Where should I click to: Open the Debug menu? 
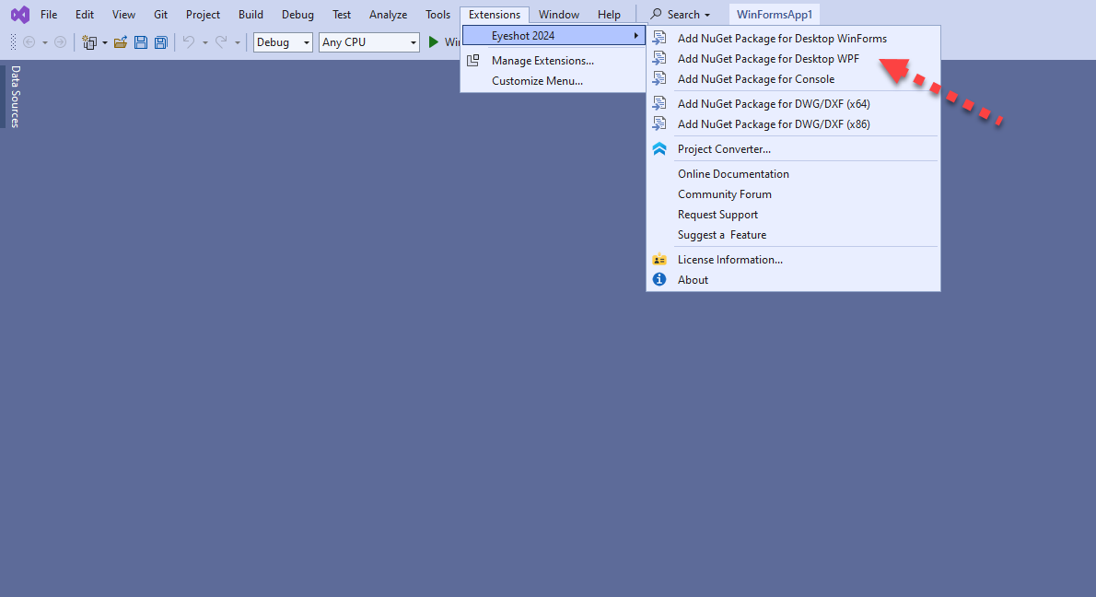point(297,14)
